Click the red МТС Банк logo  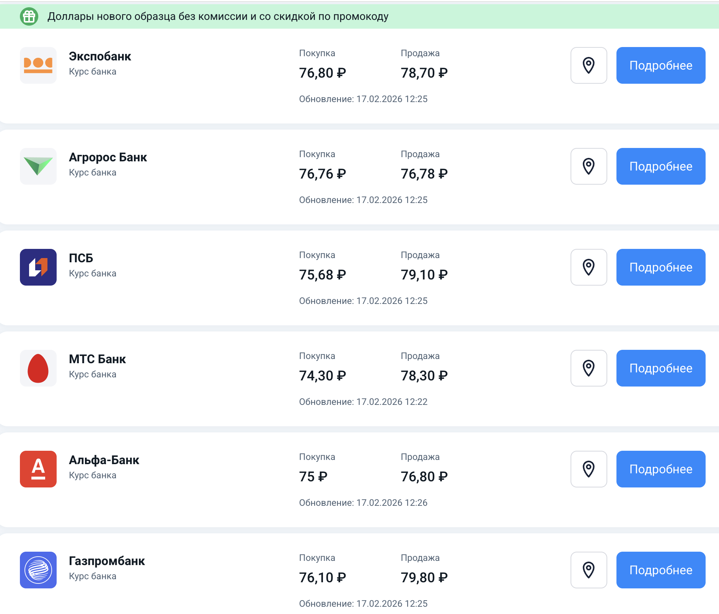(38, 368)
